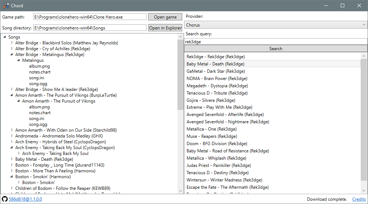
Task: Open the 586d818@1.1.0.0 version link
Action: [x=26, y=199]
